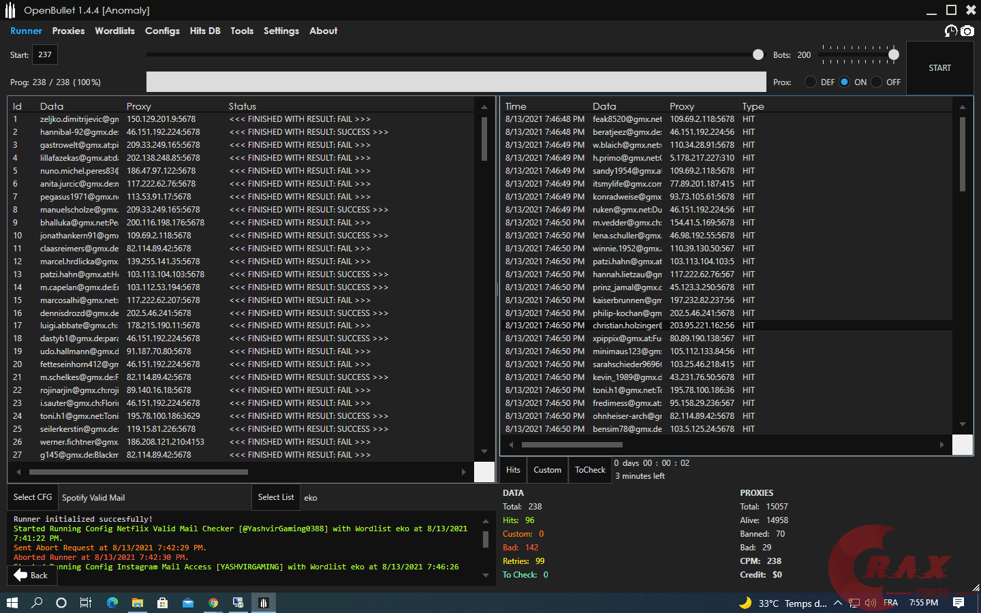
Task: Click the Back arrow icon
Action: point(20,575)
